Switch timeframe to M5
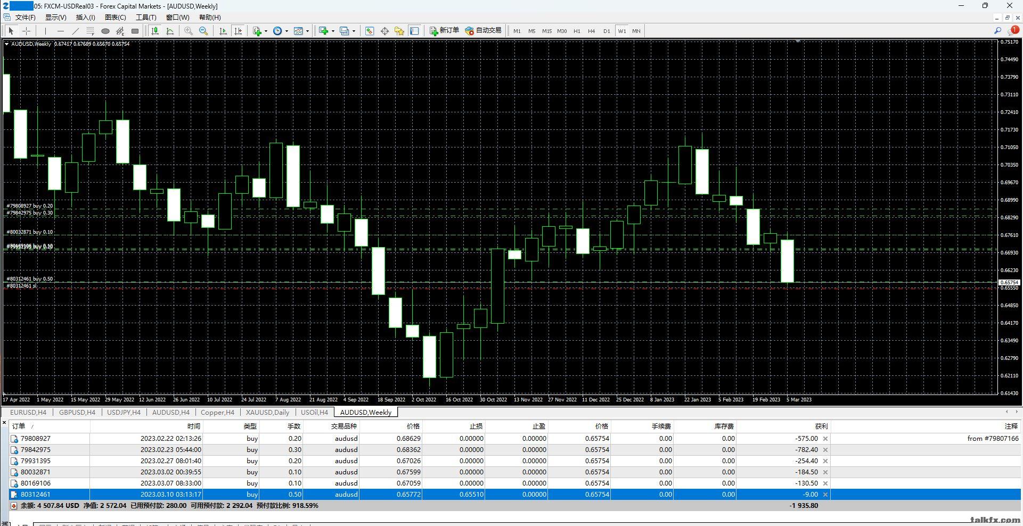 pyautogui.click(x=531, y=31)
